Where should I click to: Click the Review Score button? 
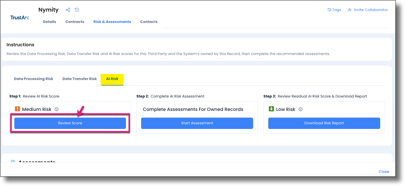tap(70, 123)
